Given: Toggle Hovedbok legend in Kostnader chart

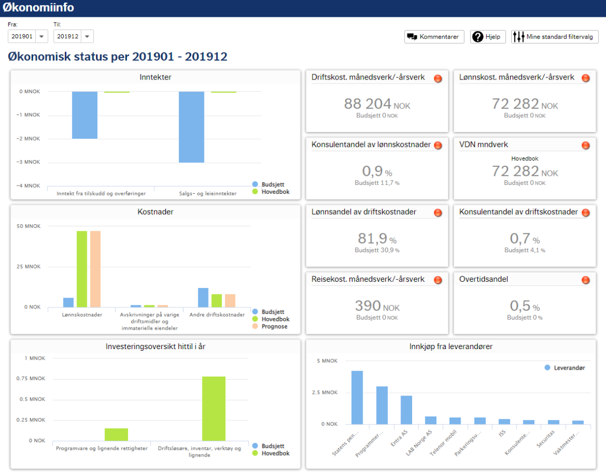Looking at the screenshot, I should tap(271, 319).
